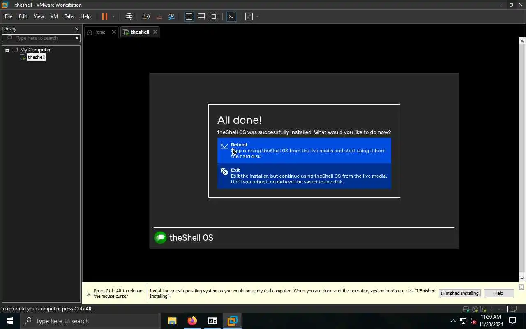526x329 pixels.
Task: Enter full screen mode icon
Action: 214,16
